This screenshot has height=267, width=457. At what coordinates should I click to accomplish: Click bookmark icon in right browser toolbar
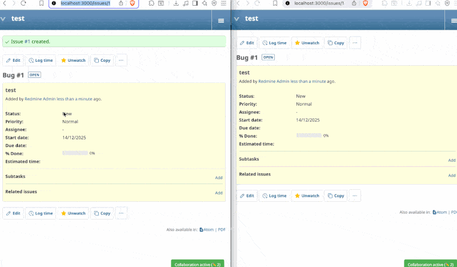tap(274, 3)
